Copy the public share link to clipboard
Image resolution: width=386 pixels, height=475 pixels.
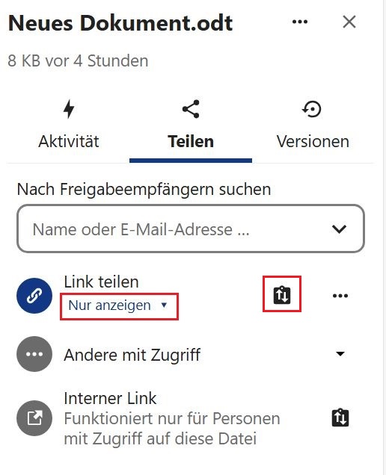(x=282, y=295)
